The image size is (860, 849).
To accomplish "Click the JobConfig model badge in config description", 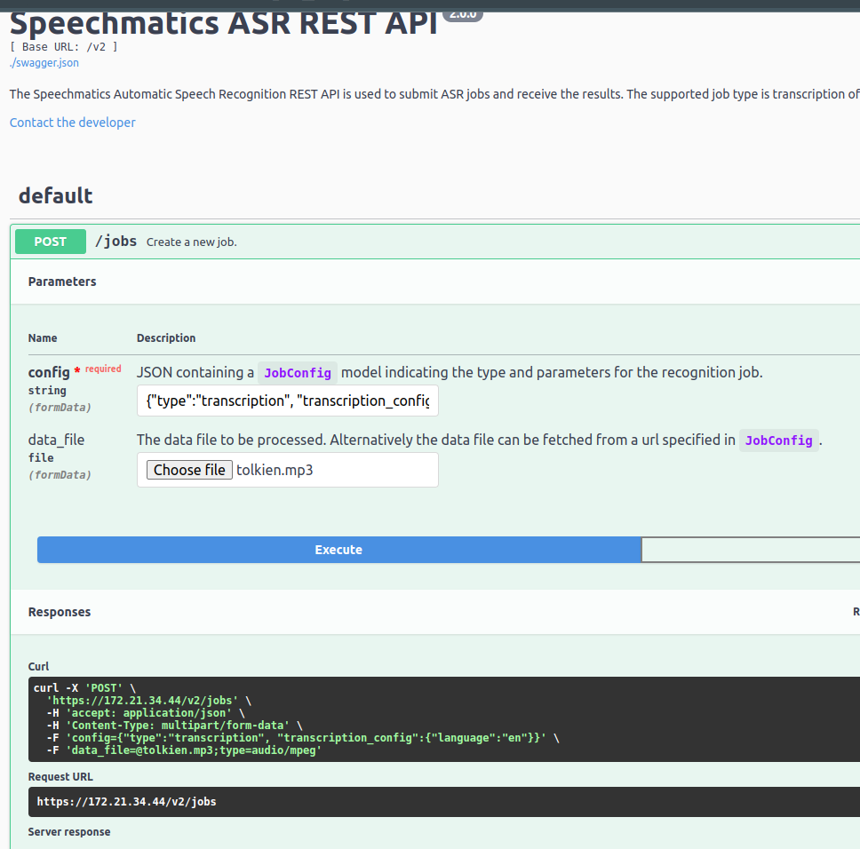I will coord(298,372).
